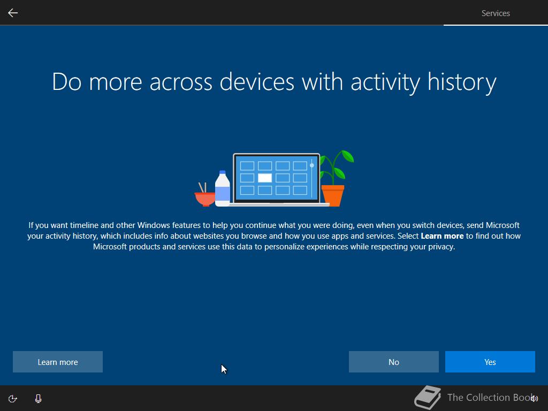The width and height of the screenshot is (548, 411).
Task: Click the laptop timeline illustration
Action: coord(275,179)
